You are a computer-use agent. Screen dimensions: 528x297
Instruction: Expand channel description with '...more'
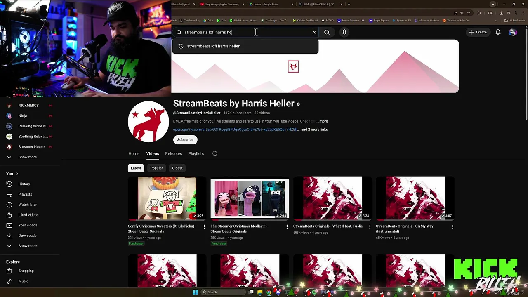coord(322,121)
